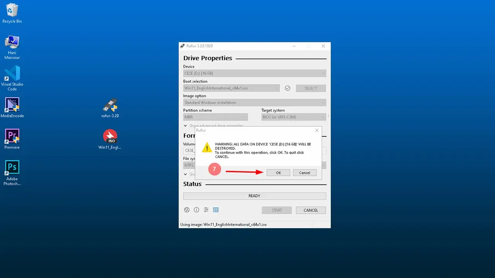Click the Rufus title bar app icon
Screen dimensions: 495x278
pyautogui.click(x=183, y=46)
